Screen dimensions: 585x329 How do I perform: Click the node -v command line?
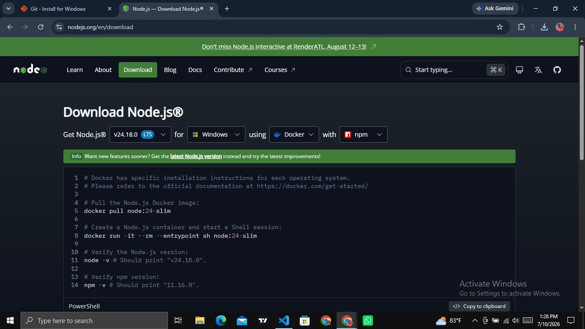145,260
